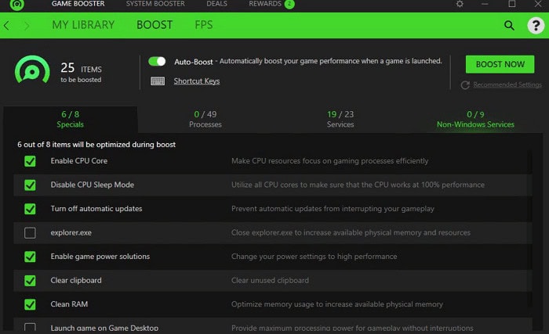This screenshot has height=334, width=549.
Task: Uncheck Enable CPU Core
Action: 30,161
